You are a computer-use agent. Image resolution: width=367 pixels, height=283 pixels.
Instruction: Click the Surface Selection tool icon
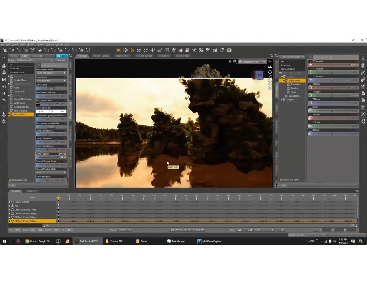[x=180, y=50]
